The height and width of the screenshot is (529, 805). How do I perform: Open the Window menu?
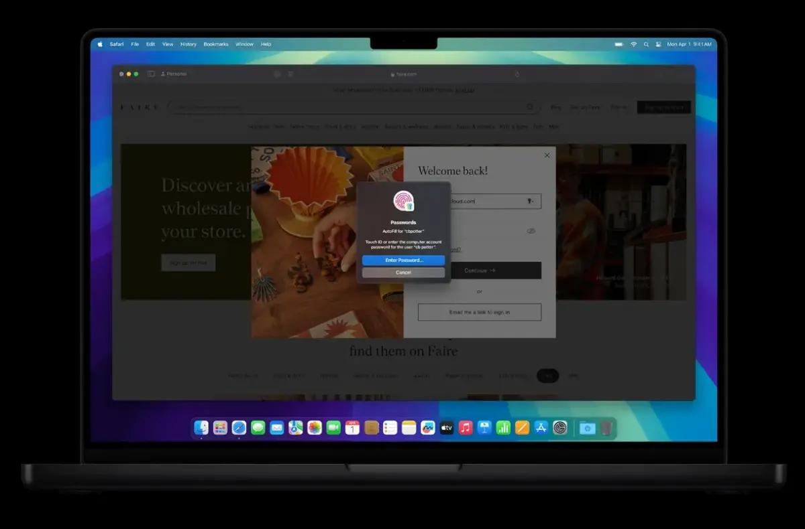click(x=244, y=44)
